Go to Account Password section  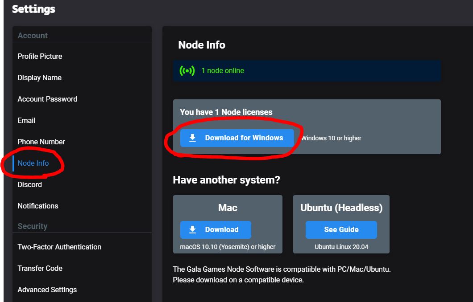(47, 99)
